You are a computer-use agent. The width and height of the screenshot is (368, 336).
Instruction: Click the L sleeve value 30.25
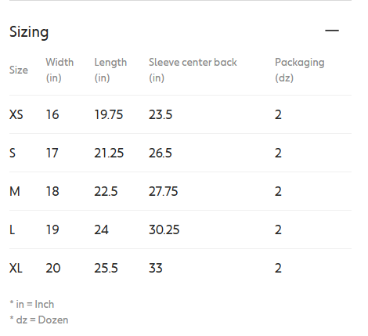click(x=164, y=229)
